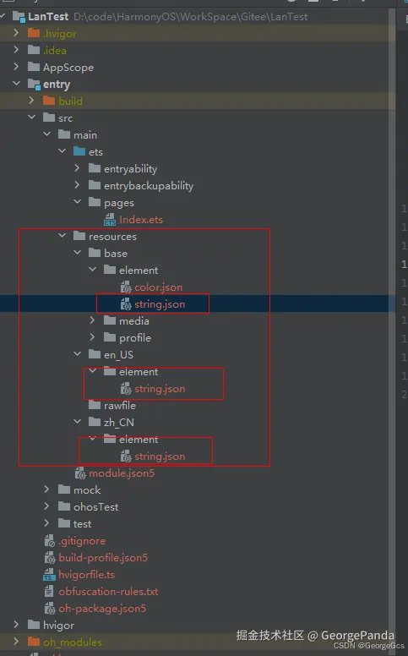Viewport: 408px width, 656px height.
Task: Click the orange .hvigor folder icon
Action: coord(34,33)
